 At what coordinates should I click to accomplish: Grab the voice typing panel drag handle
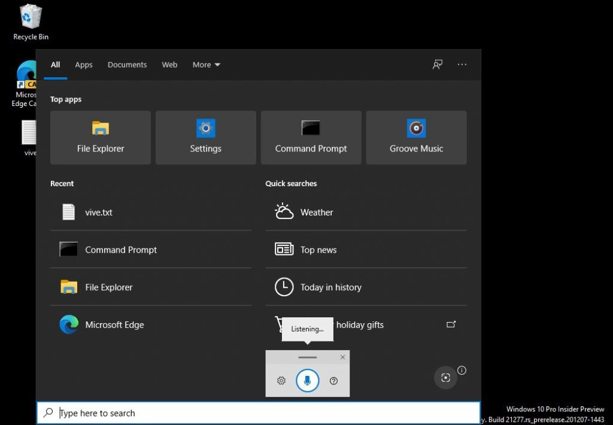point(307,357)
